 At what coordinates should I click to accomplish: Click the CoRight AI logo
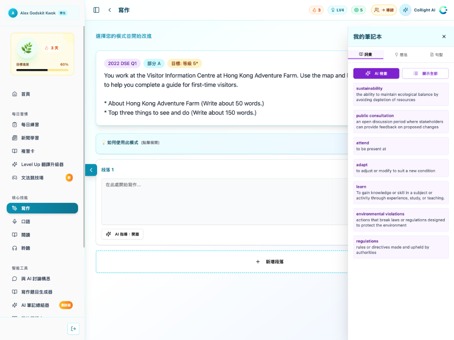tap(443, 10)
